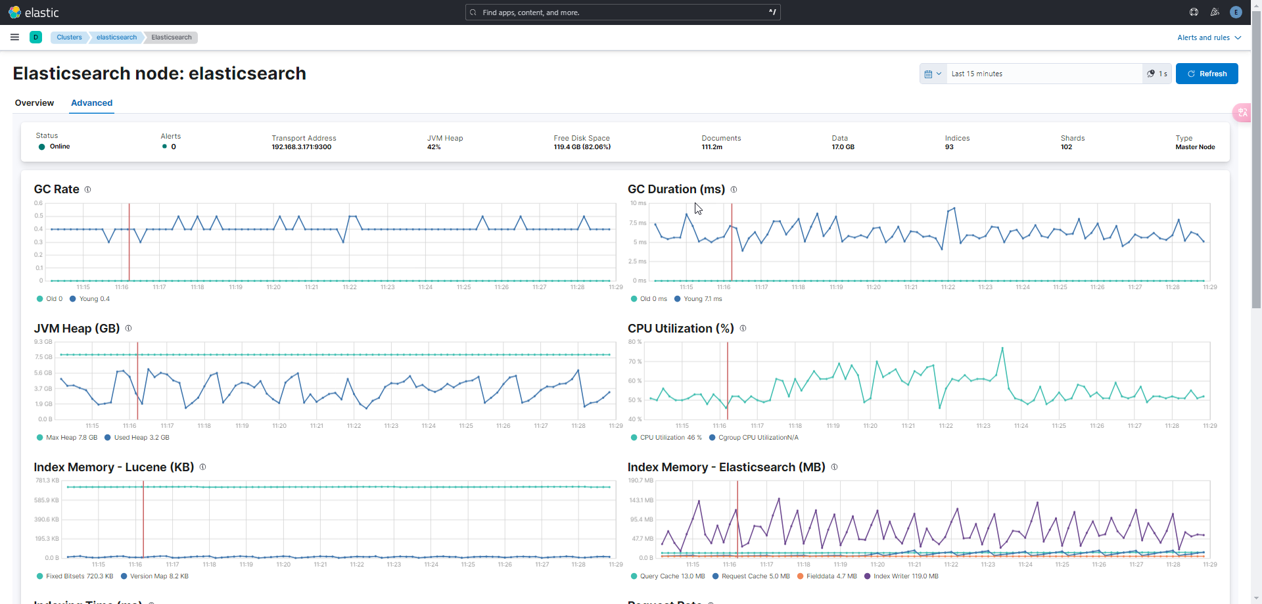
Task: Hide the Fielddata 4.7 MB series
Action: point(827,576)
